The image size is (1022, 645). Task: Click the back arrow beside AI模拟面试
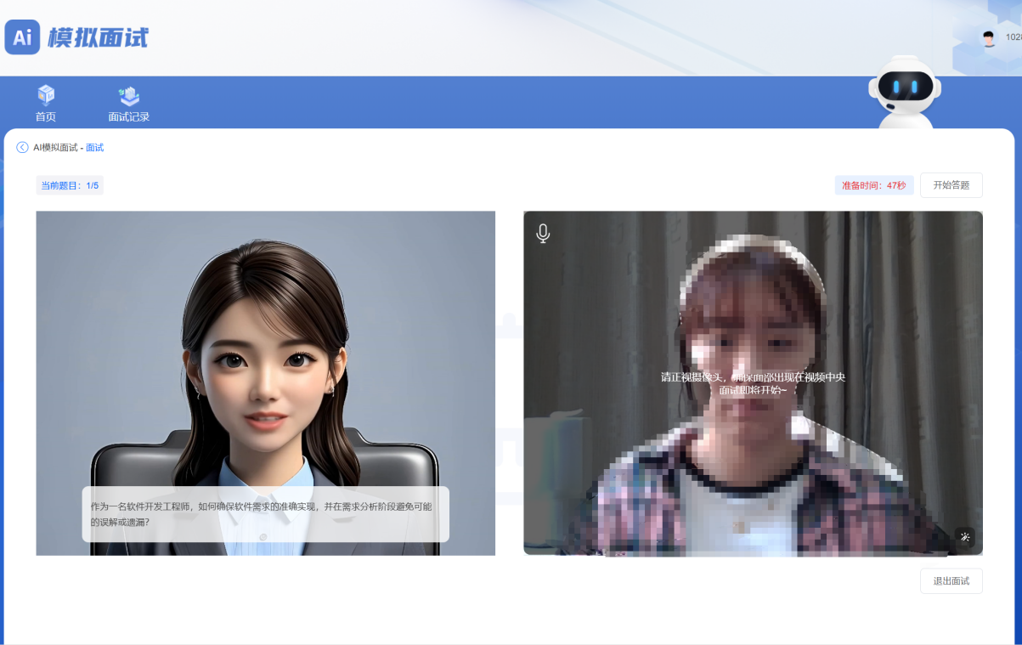[x=22, y=148]
